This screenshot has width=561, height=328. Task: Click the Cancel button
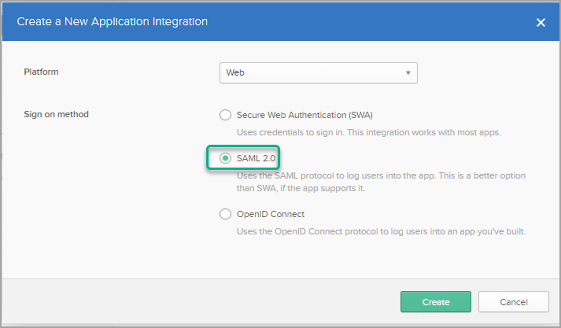pos(513,302)
